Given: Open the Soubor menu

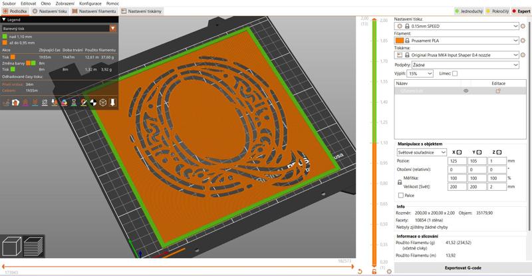Looking at the screenshot, I should [9, 3].
